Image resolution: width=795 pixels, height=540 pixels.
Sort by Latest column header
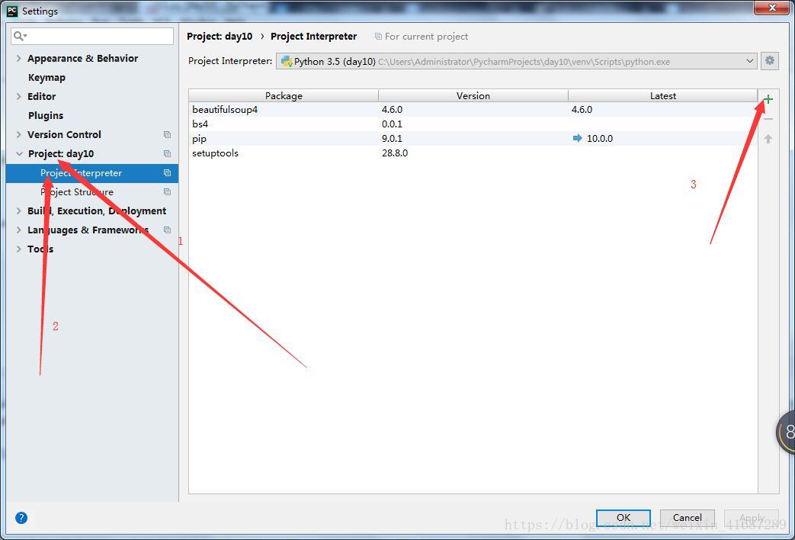662,96
